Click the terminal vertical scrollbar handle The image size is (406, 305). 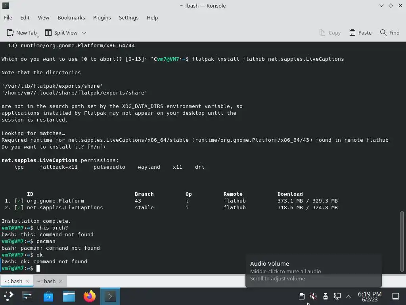tap(402, 241)
